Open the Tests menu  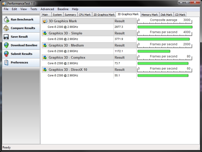(x=34, y=9)
